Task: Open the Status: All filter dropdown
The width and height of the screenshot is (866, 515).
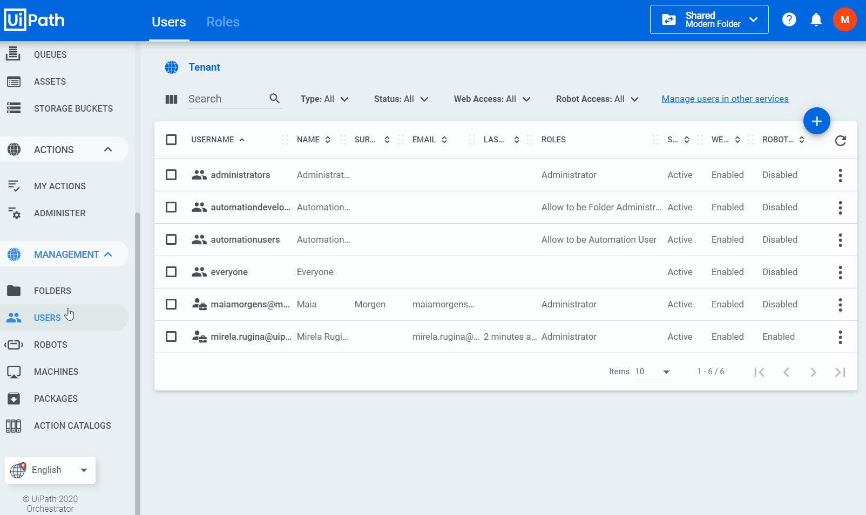Action: pos(401,99)
